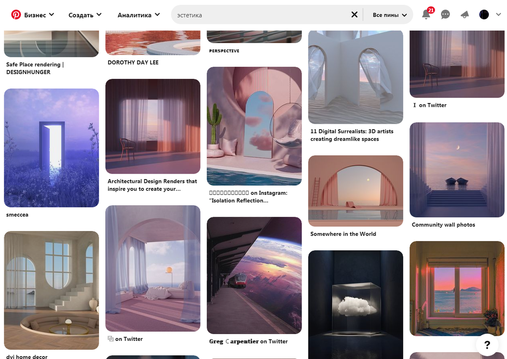
Task: Open the messages speech bubble icon
Action: coord(445,15)
